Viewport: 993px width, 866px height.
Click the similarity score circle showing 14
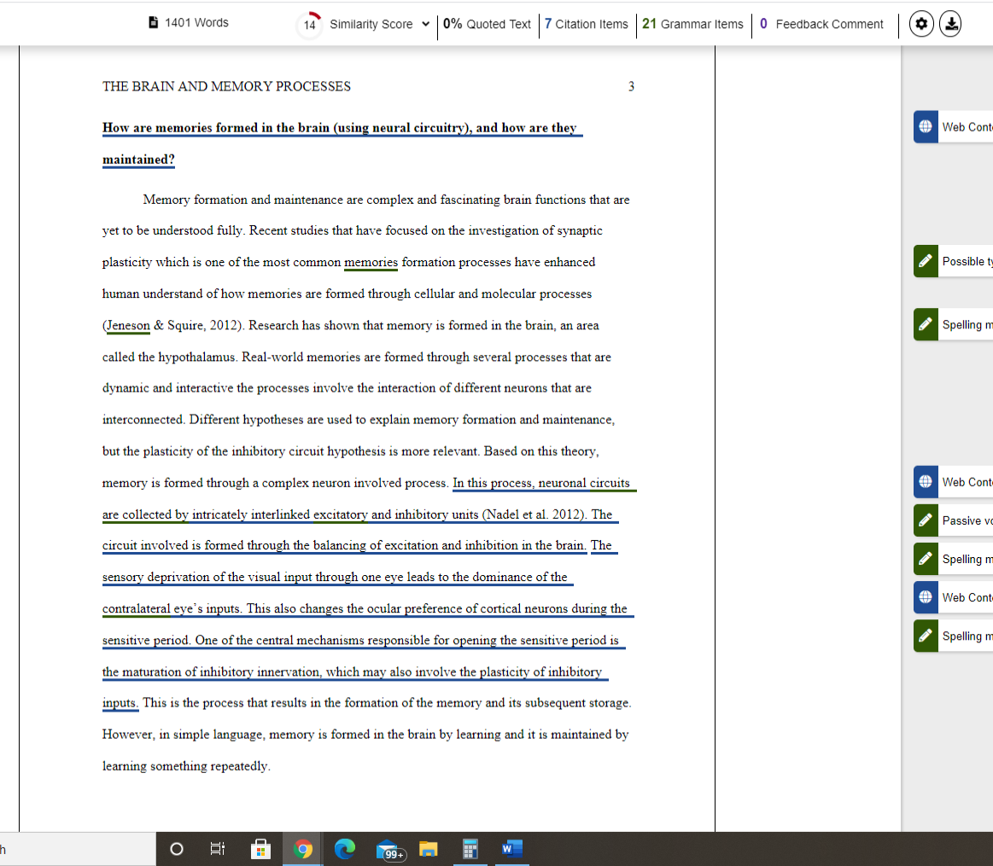click(x=310, y=25)
